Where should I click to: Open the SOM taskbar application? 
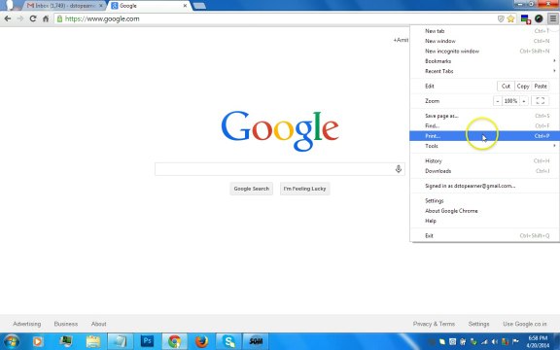pos(256,341)
